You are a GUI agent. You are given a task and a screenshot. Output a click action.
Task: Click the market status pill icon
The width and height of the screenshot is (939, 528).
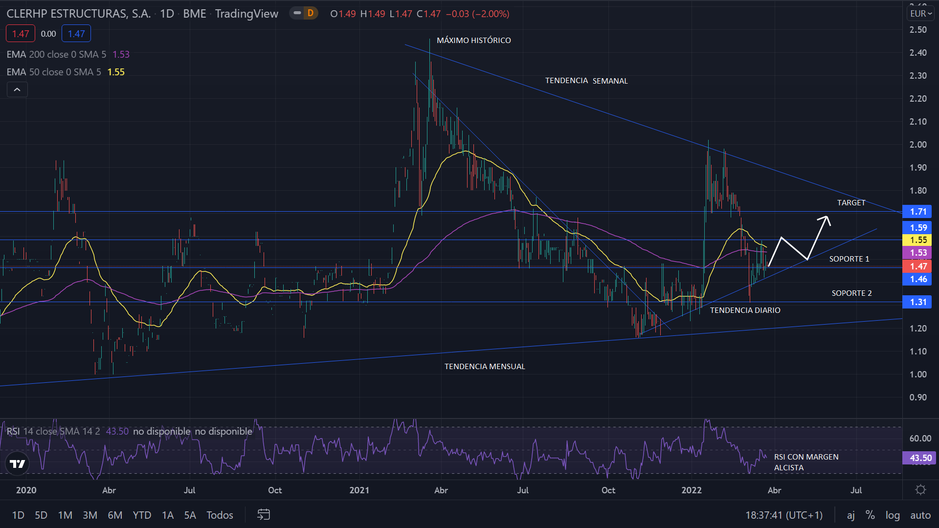click(297, 13)
